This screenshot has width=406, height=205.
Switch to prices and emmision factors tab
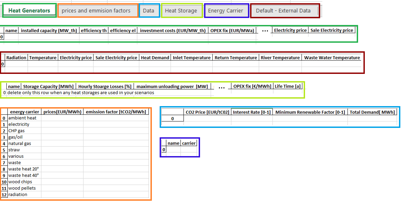click(x=96, y=11)
